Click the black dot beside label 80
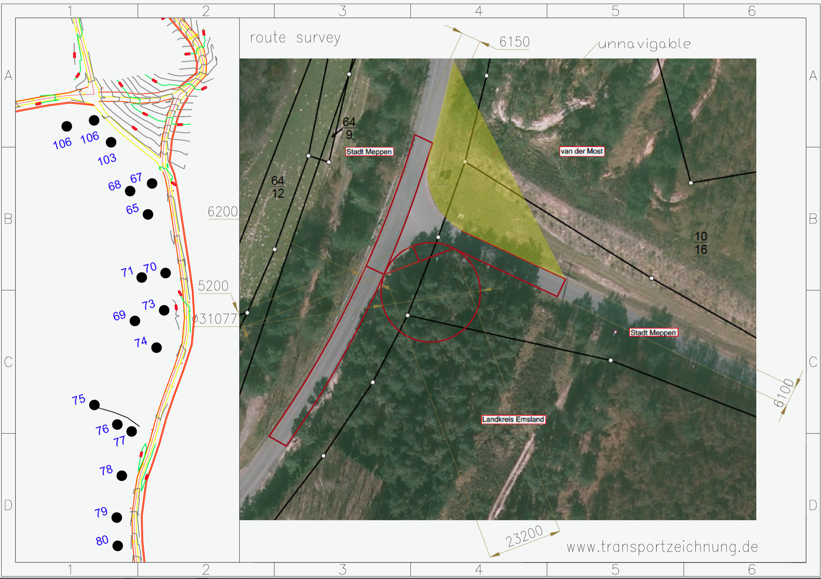The width and height of the screenshot is (821, 579). (x=118, y=546)
